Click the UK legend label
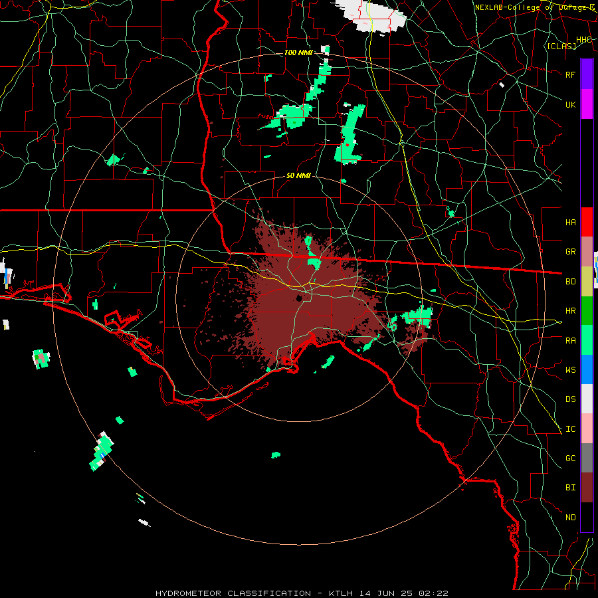Viewport: 598px width, 598px height. pyautogui.click(x=570, y=104)
